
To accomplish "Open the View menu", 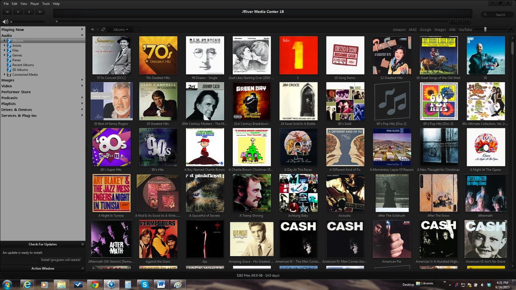I will point(24,4).
